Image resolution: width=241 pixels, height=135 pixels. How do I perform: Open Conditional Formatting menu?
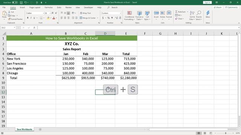click(130, 16)
